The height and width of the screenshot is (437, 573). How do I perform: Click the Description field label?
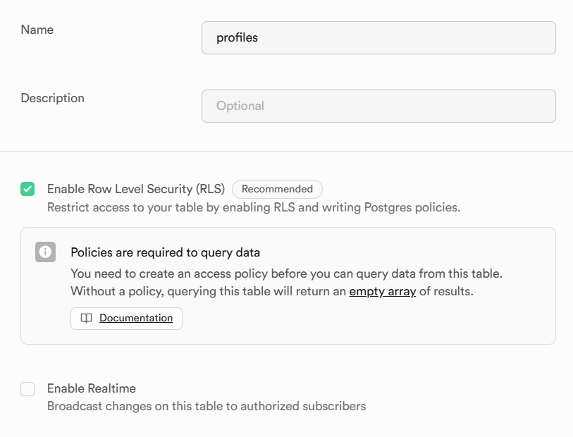tap(52, 98)
